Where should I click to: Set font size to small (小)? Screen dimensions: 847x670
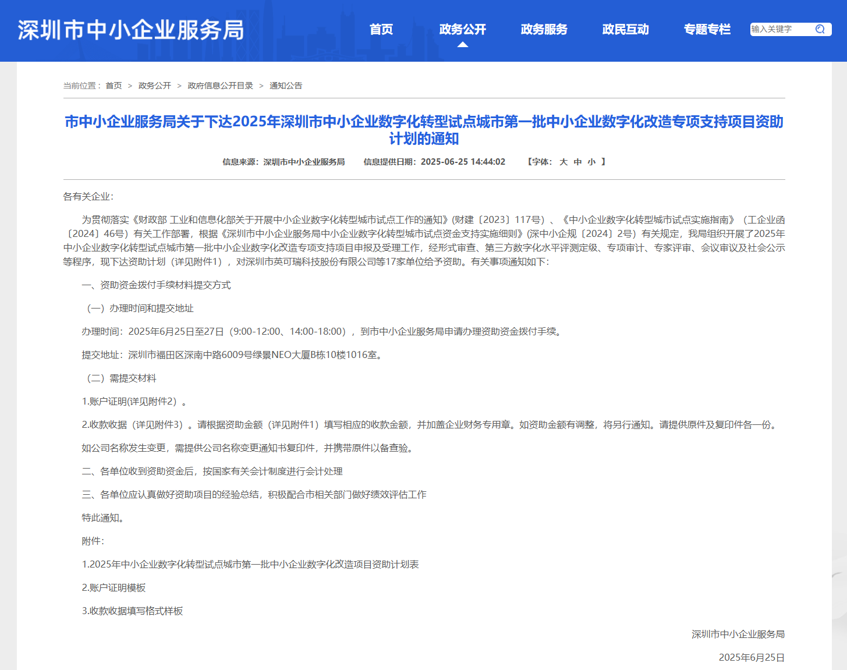click(591, 162)
